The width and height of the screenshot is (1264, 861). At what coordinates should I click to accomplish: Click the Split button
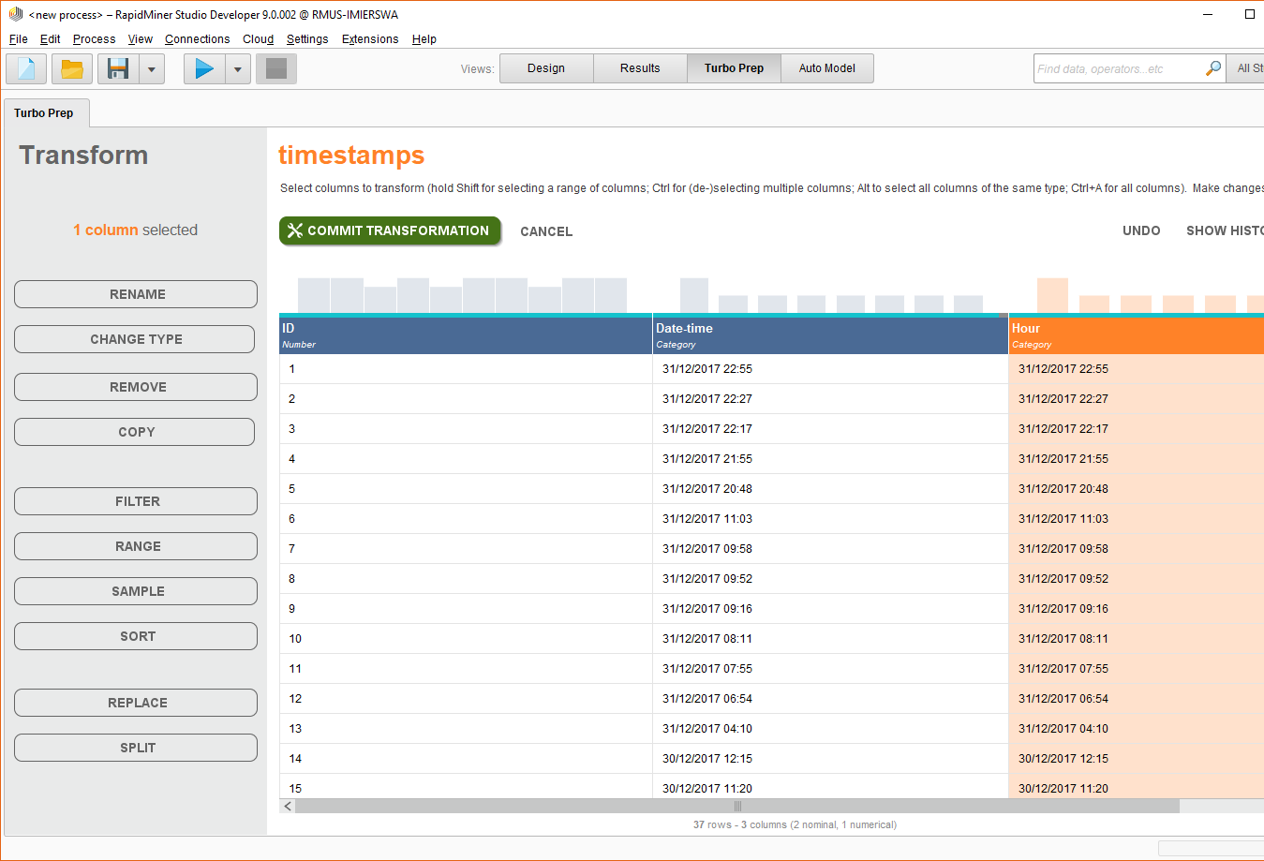pos(136,748)
